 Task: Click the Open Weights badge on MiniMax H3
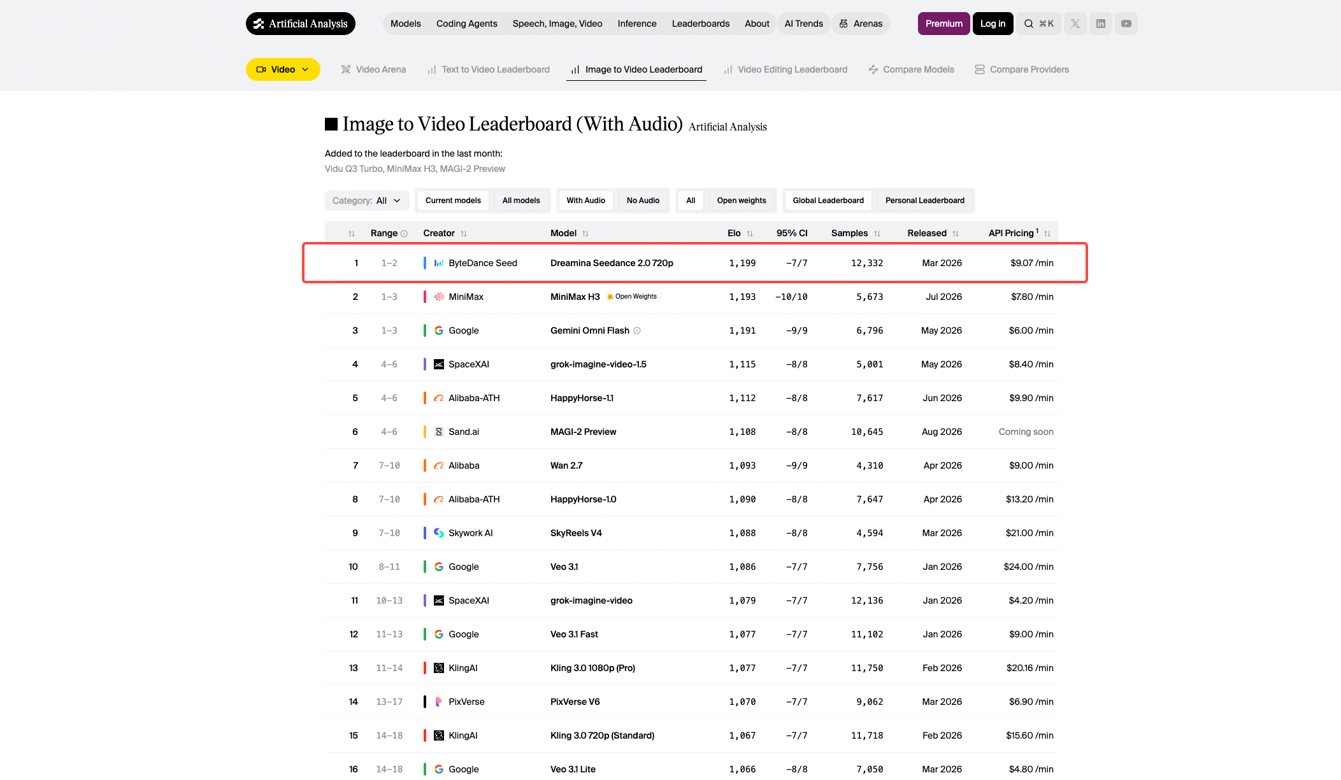(633, 297)
